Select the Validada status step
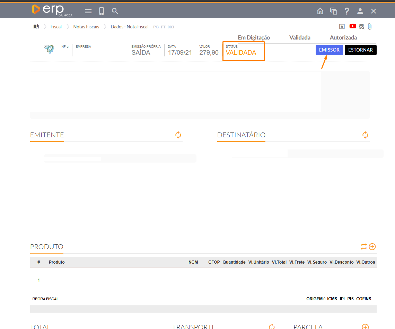Image resolution: width=395 pixels, height=329 pixels. point(300,38)
